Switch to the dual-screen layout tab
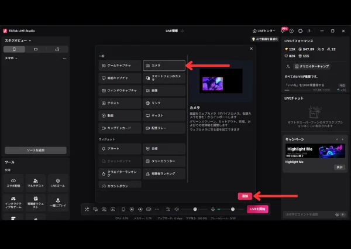Image resolution: width=351 pixels, height=249 pixels. [x=57, y=49]
